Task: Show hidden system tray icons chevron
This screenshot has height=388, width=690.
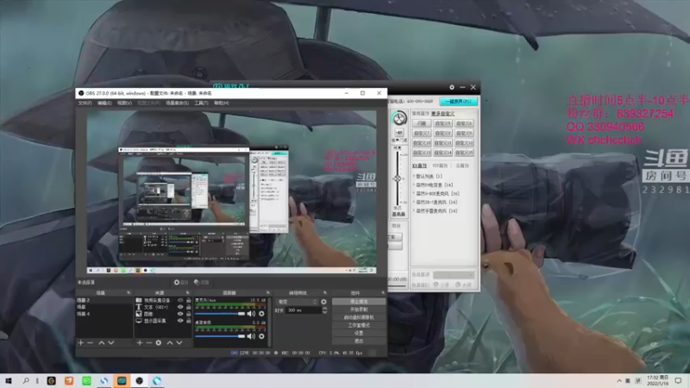Action: point(619,380)
